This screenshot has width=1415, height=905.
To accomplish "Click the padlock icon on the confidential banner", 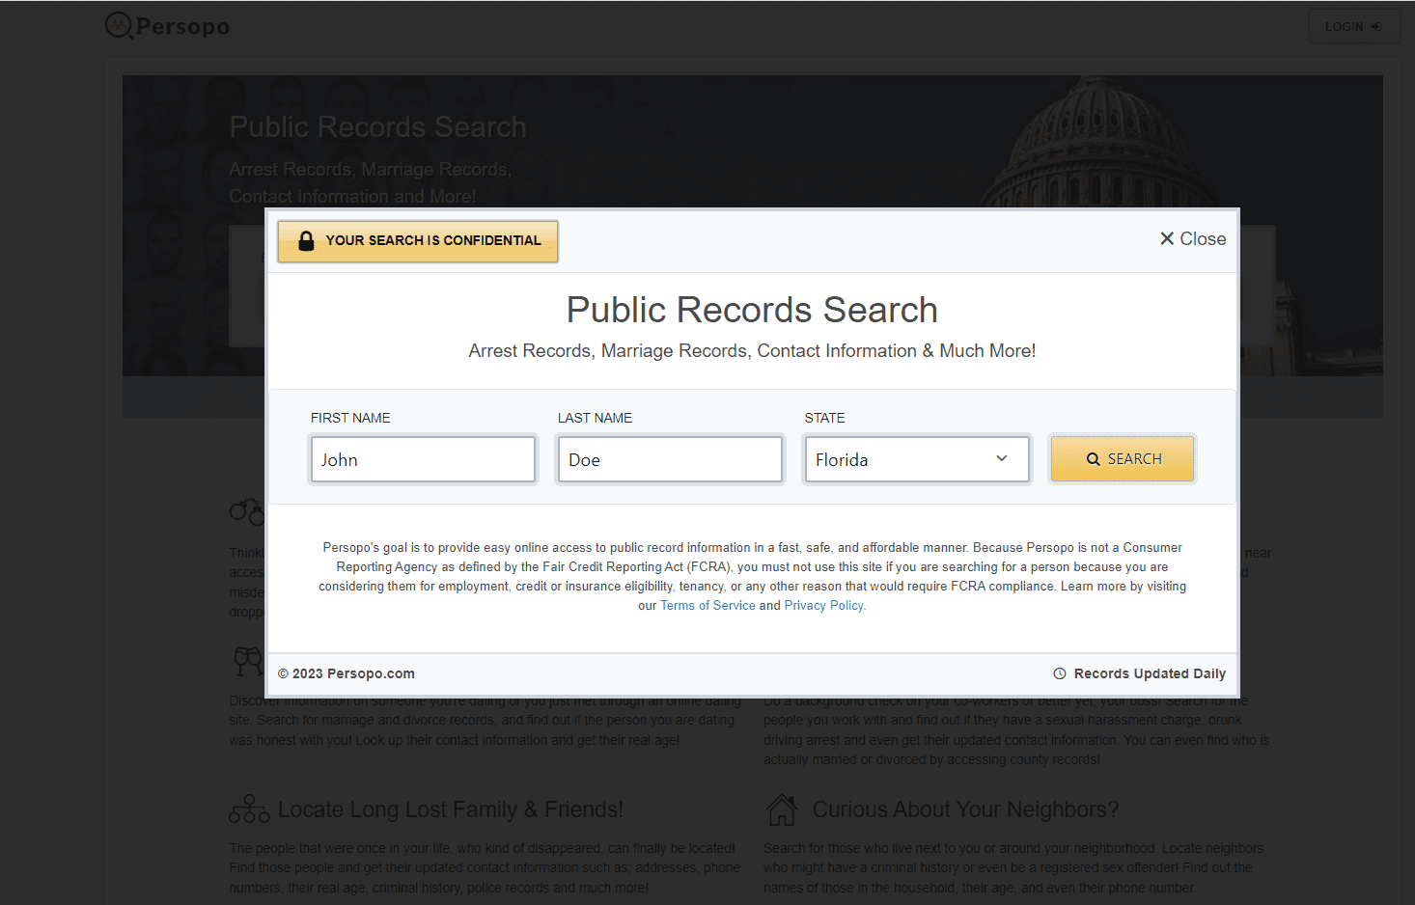I will click(x=306, y=240).
